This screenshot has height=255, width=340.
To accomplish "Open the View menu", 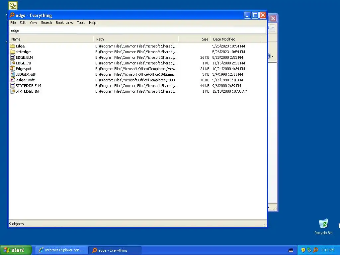I will click(33, 23).
